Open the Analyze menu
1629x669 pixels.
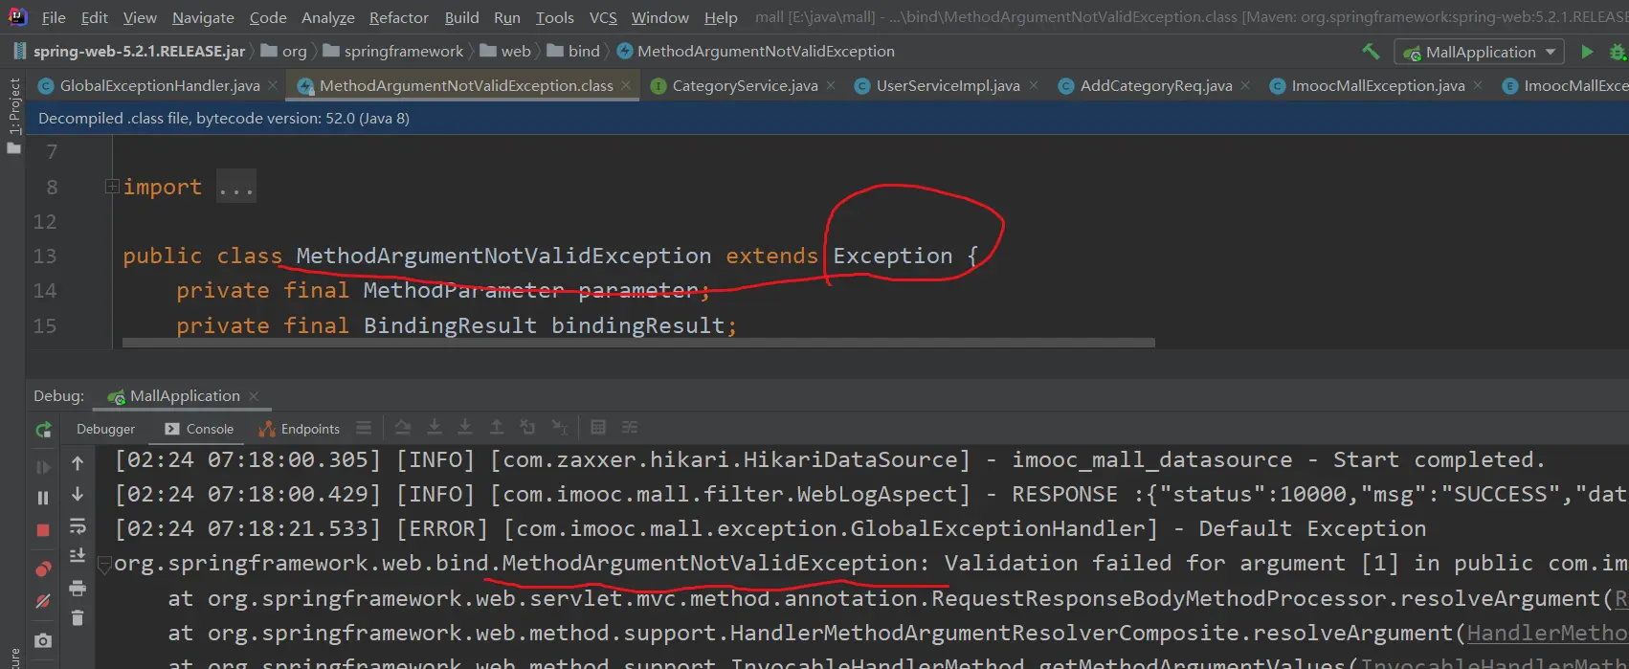327,17
